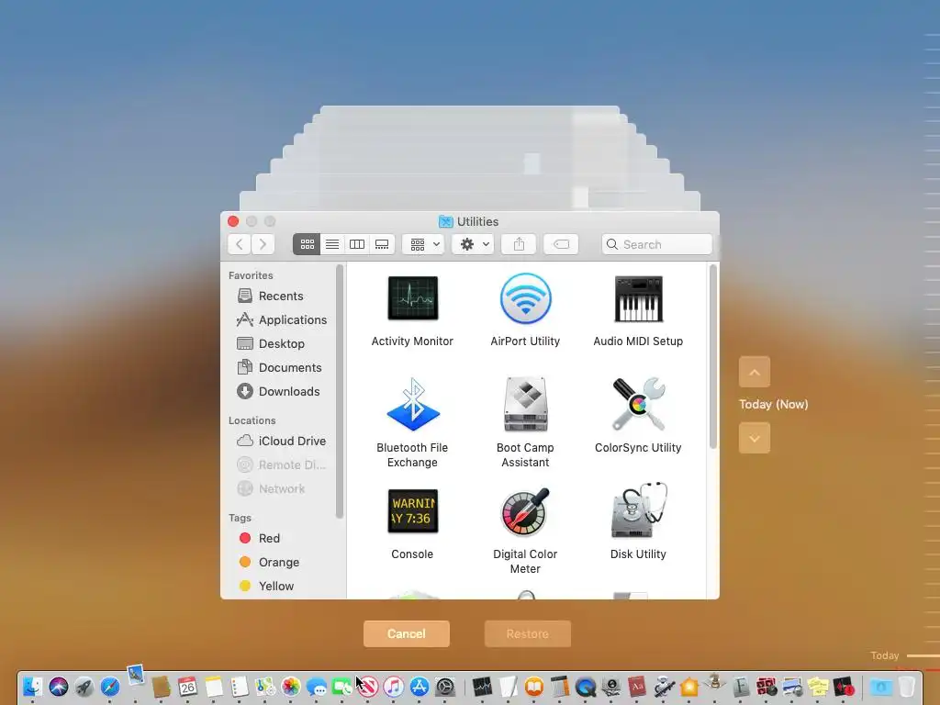Image resolution: width=940 pixels, height=705 pixels.
Task: Switch to list view in Finder toolbar
Action: 332,244
